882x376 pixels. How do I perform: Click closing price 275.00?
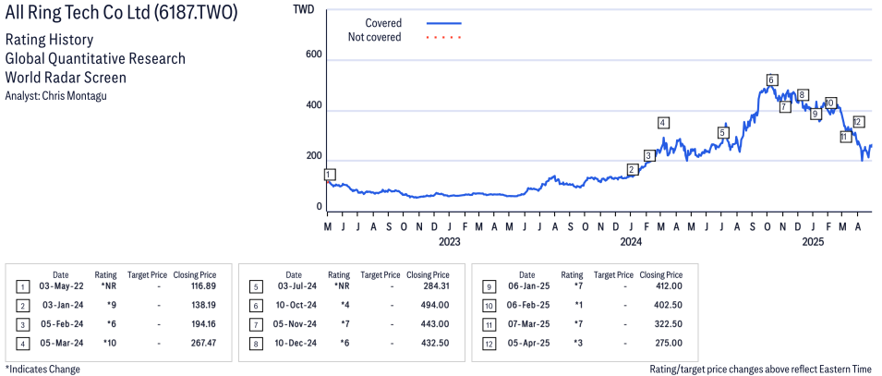point(669,342)
